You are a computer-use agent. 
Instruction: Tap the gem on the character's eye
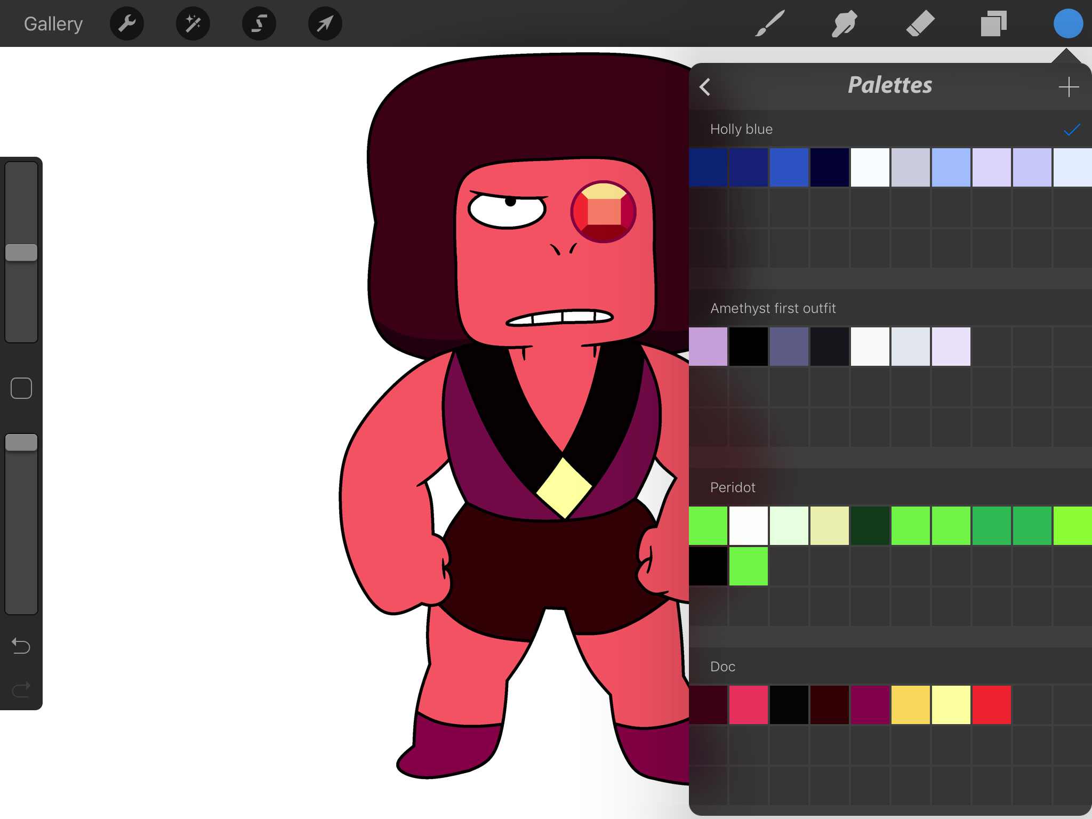pos(604,212)
